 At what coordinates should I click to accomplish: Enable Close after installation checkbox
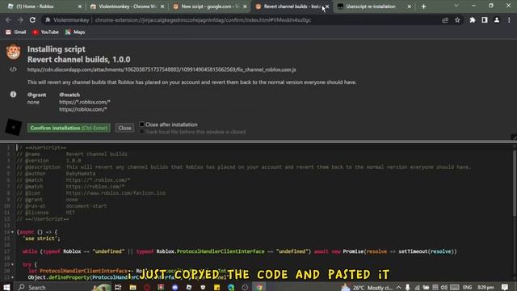[x=141, y=124]
